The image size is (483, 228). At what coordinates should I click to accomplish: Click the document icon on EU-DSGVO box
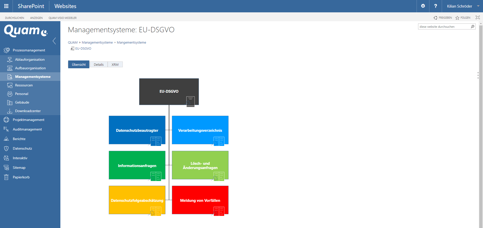pyautogui.click(x=190, y=101)
